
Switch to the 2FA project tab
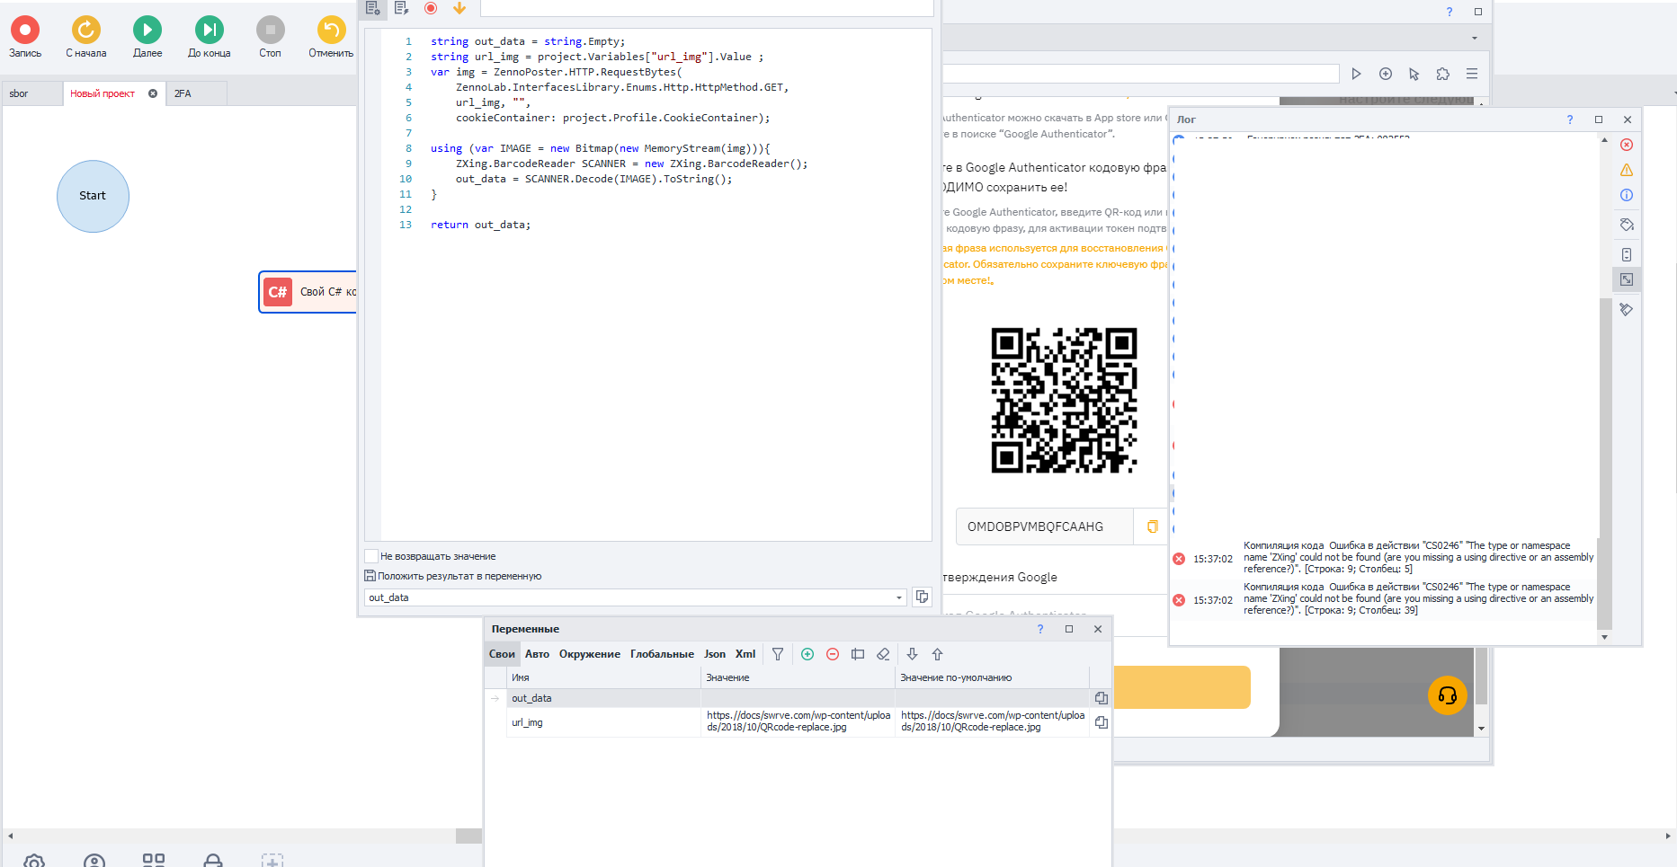tap(183, 93)
